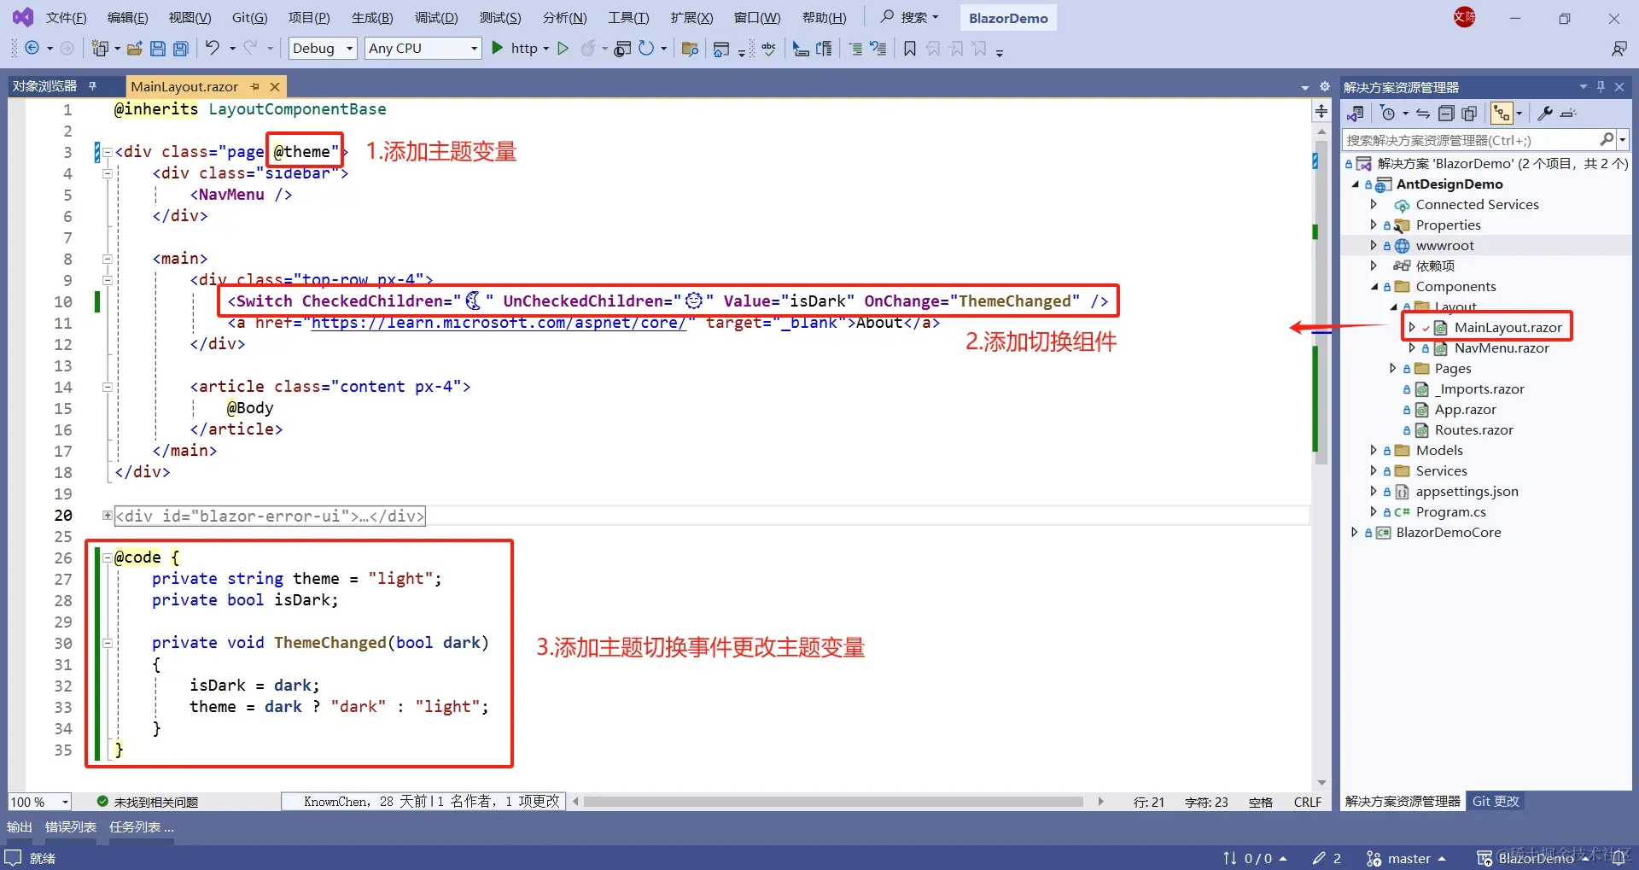
Task: Click the Navigate Backward arrow icon
Action: 32,49
